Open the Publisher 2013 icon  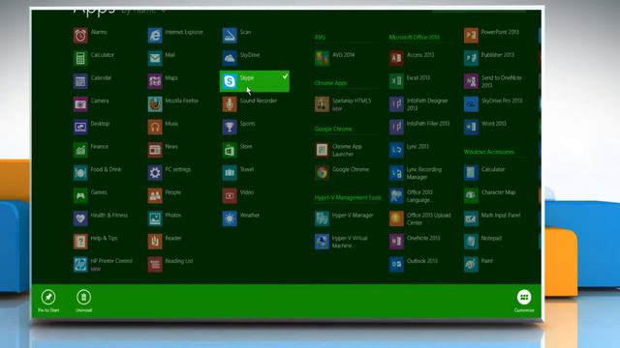pos(471,58)
